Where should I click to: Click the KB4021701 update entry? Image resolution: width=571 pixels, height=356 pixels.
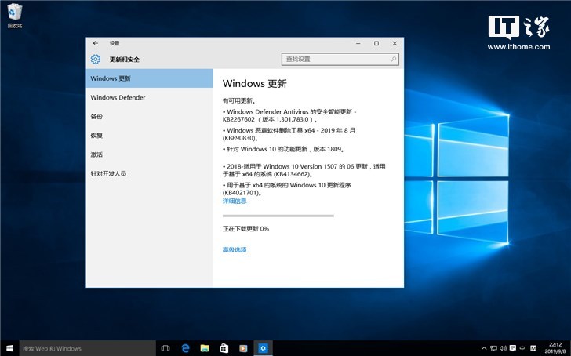pyautogui.click(x=287, y=188)
